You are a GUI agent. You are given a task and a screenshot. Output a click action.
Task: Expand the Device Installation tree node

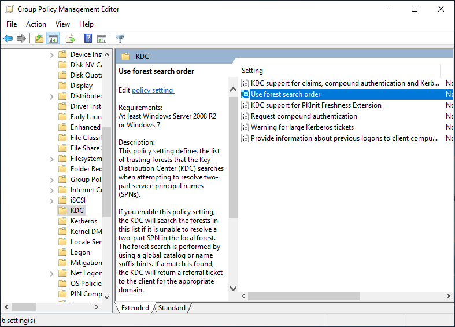[52, 54]
